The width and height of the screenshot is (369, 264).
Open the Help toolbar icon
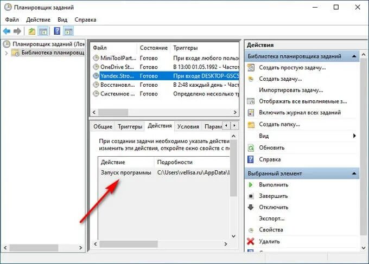coord(57,31)
